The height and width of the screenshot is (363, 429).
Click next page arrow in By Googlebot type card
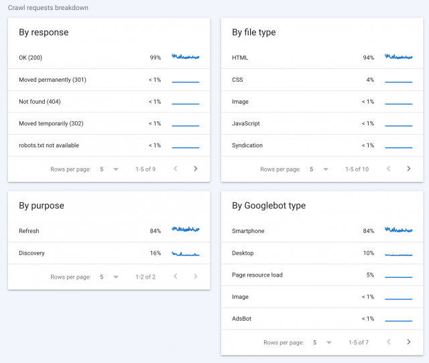[x=409, y=342]
